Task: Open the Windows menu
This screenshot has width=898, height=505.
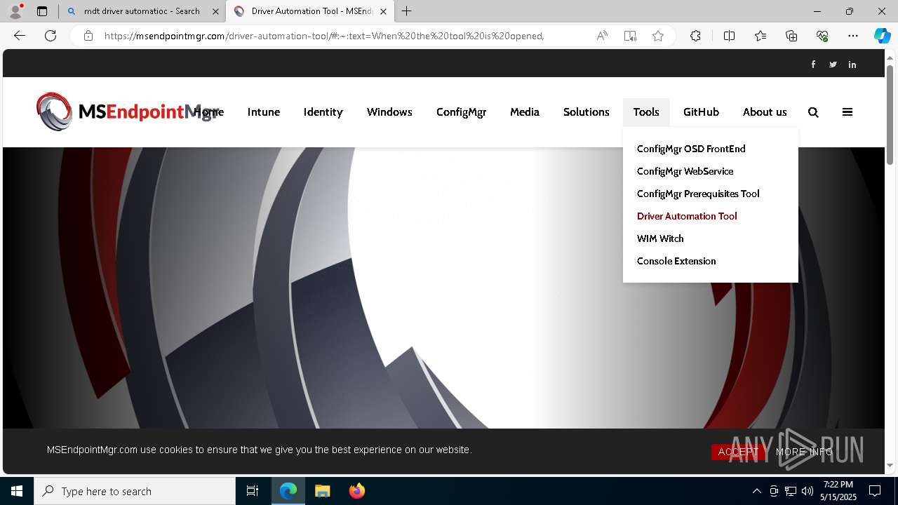Action: (x=389, y=112)
